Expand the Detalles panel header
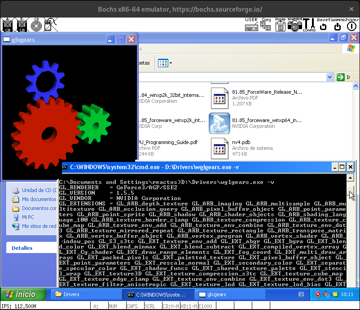The width and height of the screenshot is (360, 310). click(31, 248)
